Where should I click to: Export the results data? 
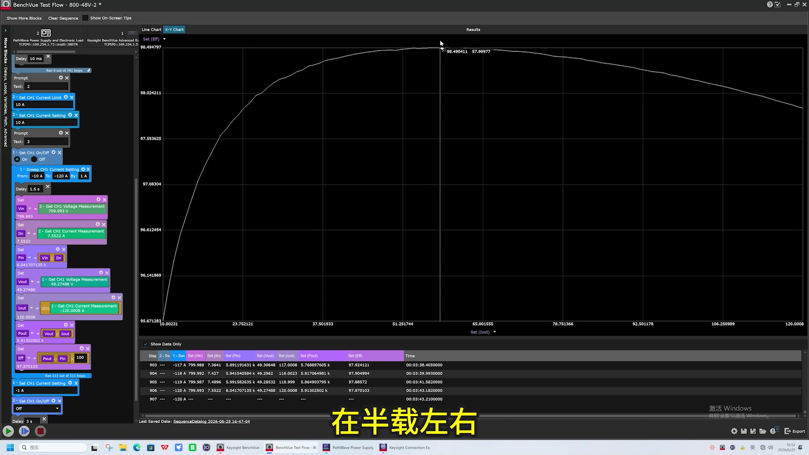[x=795, y=431]
